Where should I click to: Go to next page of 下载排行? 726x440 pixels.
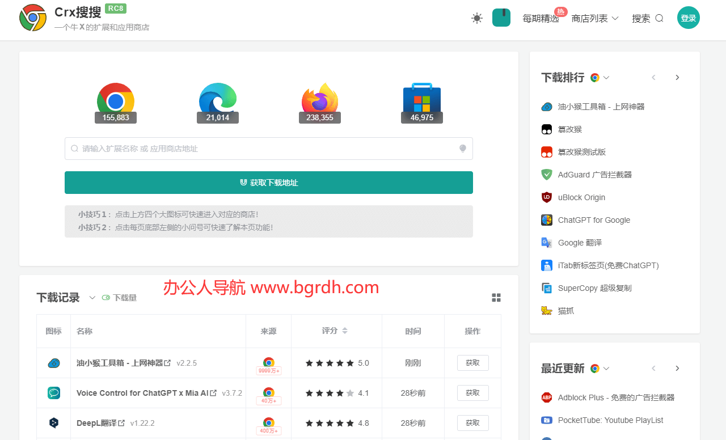click(x=677, y=78)
